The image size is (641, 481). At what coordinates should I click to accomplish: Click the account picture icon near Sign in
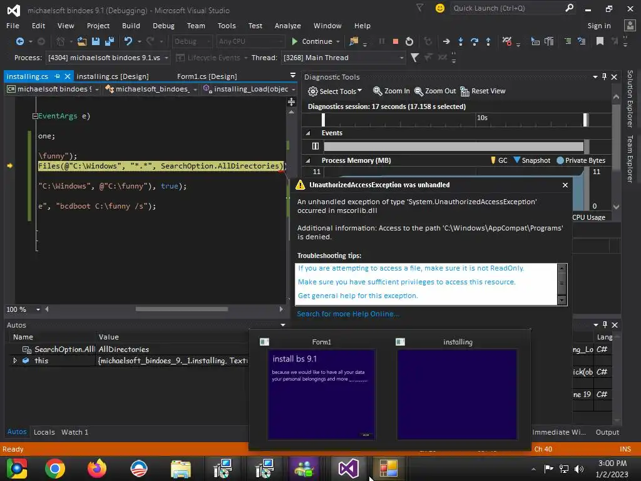(630, 25)
